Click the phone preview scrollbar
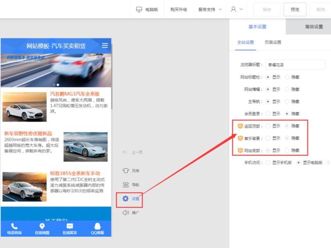Image resolution: width=331 pixels, height=248 pixels. (x=112, y=77)
